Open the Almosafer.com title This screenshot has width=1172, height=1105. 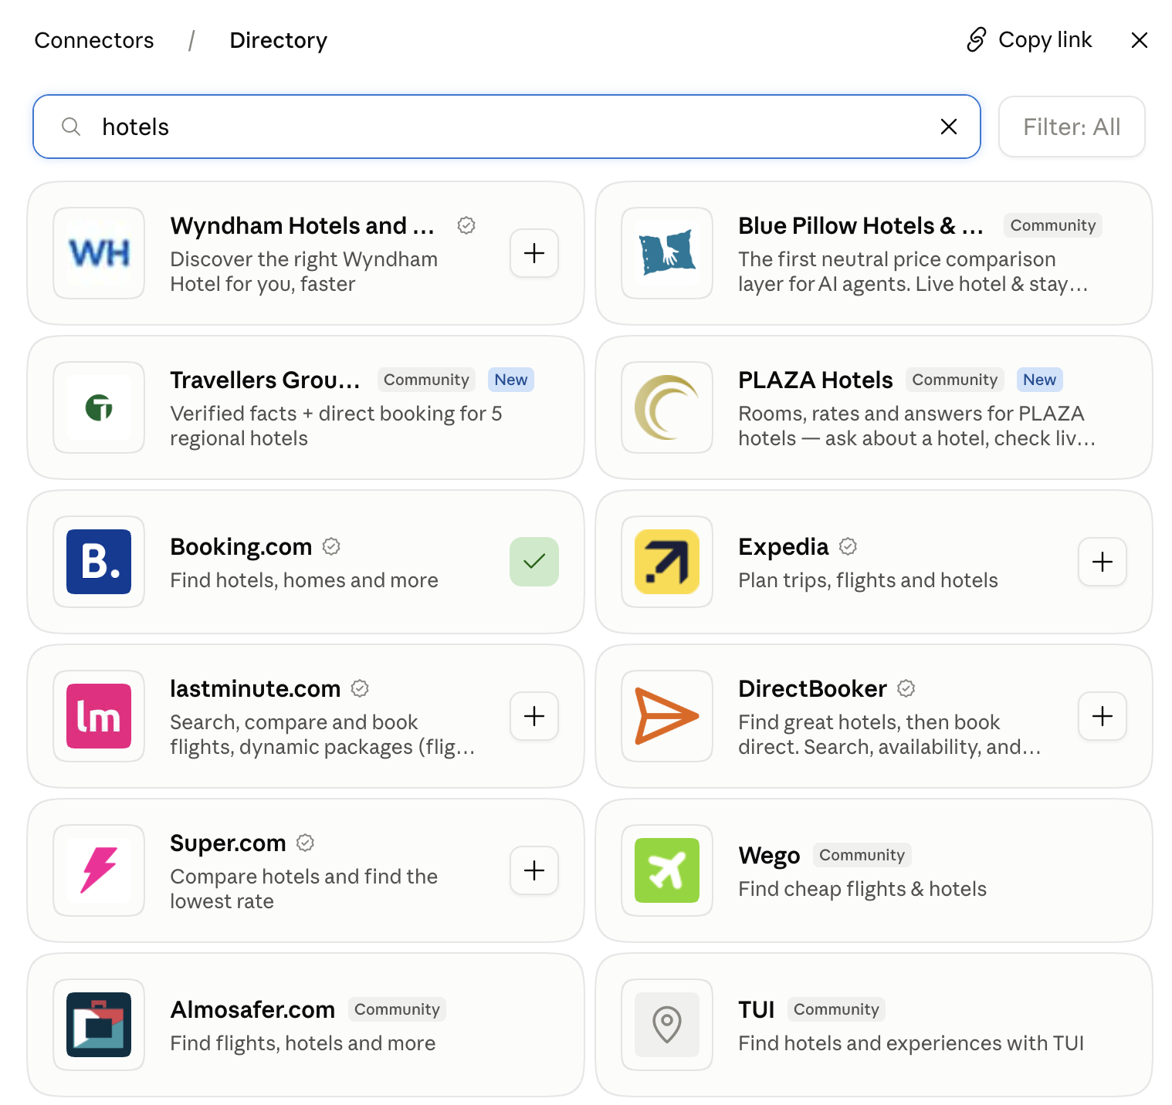click(252, 1009)
